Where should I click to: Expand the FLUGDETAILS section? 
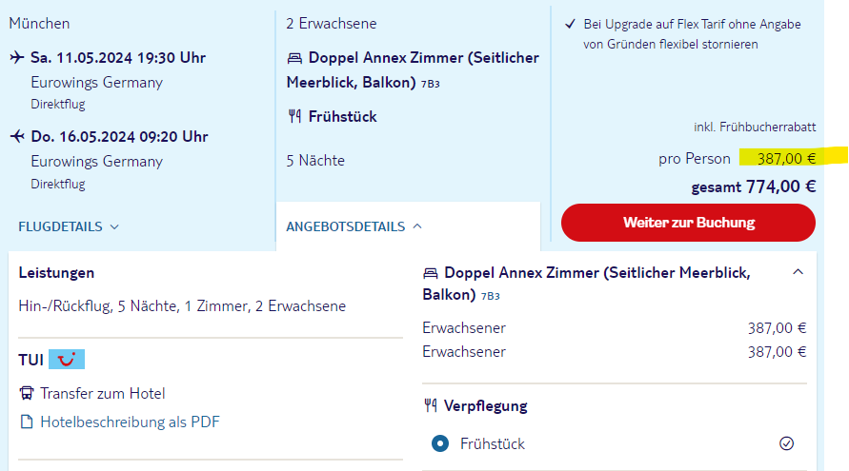point(69,226)
